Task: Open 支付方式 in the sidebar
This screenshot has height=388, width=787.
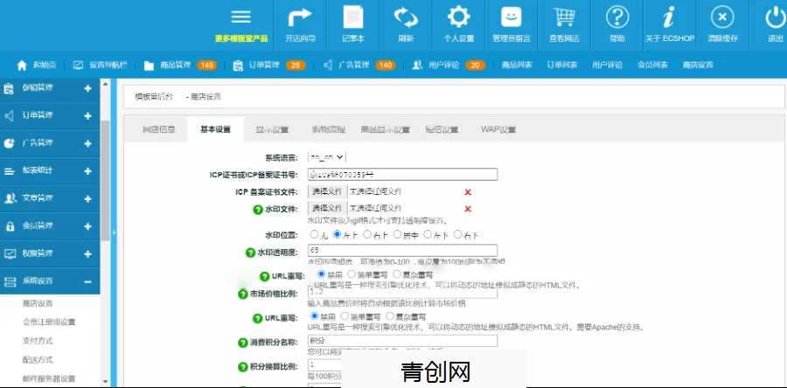Action: point(38,341)
